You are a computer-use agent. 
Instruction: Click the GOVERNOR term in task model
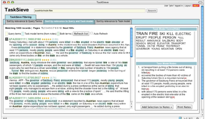click(x=143, y=49)
